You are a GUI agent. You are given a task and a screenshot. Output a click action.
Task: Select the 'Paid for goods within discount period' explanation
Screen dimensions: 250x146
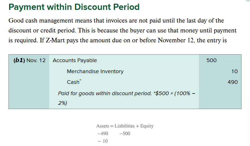105,93
